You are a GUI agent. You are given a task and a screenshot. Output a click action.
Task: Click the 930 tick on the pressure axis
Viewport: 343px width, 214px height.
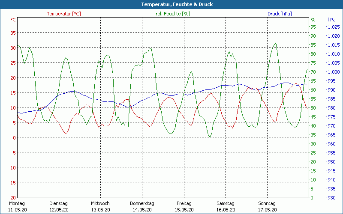pyautogui.click(x=331, y=197)
